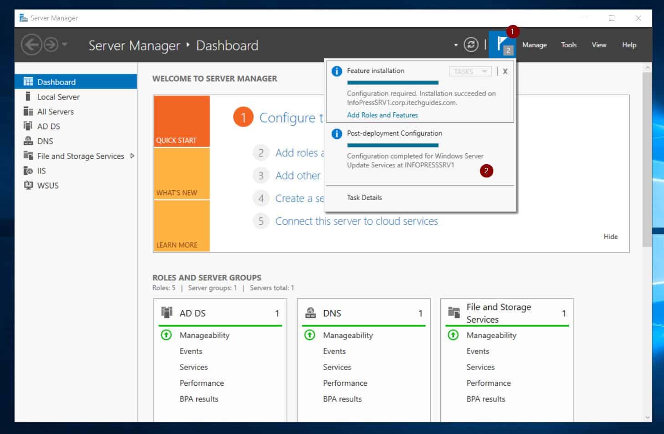Open the breadcrumb dropdown arrow beside Refresh

456,45
